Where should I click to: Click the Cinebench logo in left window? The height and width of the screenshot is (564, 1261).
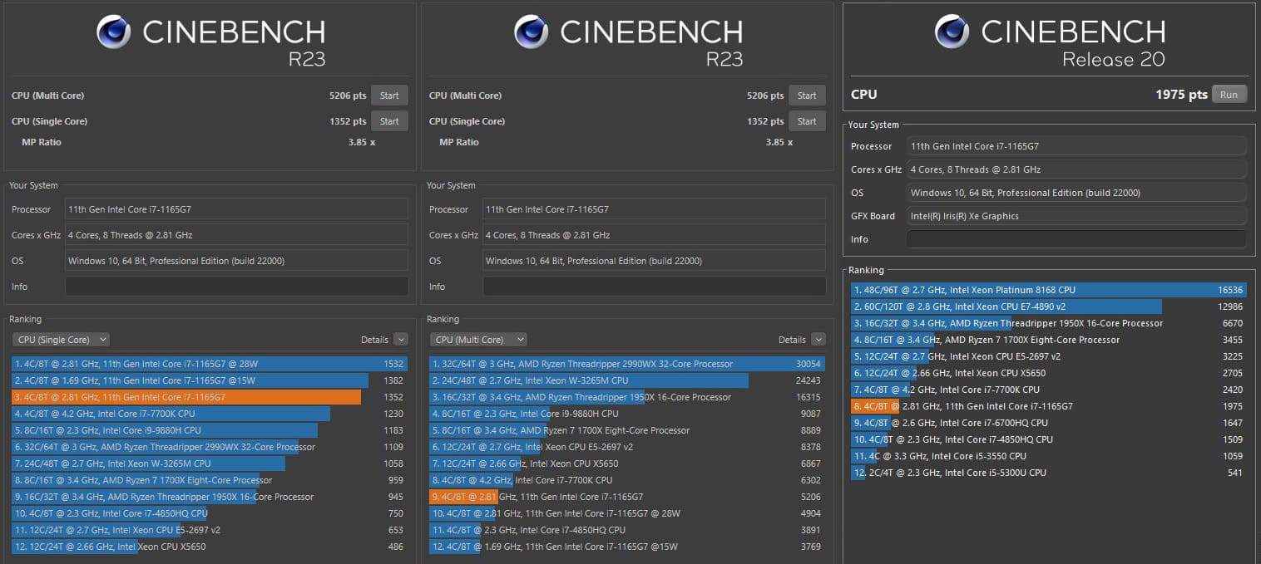tap(113, 32)
